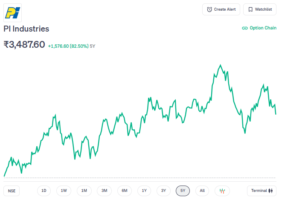Click the ₹3,487.60 price value
Screen dimensions: 282x203
pos(24,44)
